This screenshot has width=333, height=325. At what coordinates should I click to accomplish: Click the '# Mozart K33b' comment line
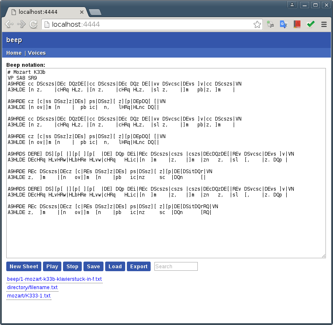(26, 72)
